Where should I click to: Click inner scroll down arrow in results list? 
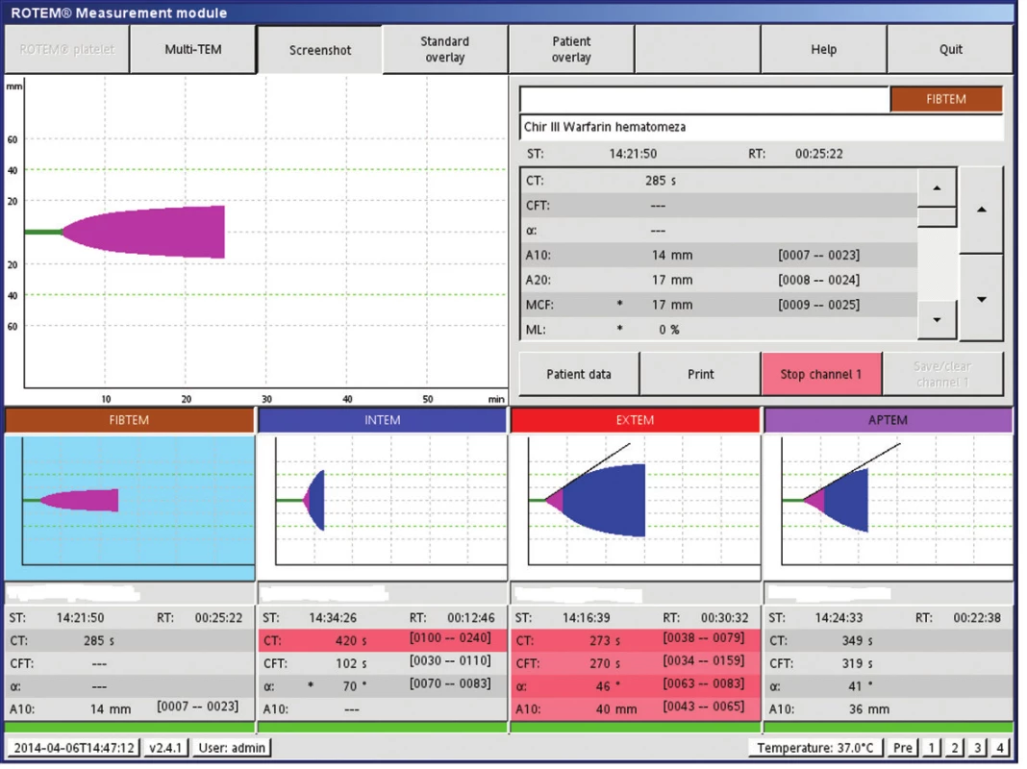(937, 320)
